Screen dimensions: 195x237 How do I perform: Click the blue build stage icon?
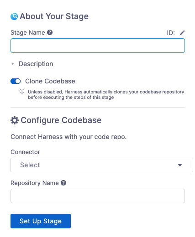pyautogui.click(x=14, y=16)
